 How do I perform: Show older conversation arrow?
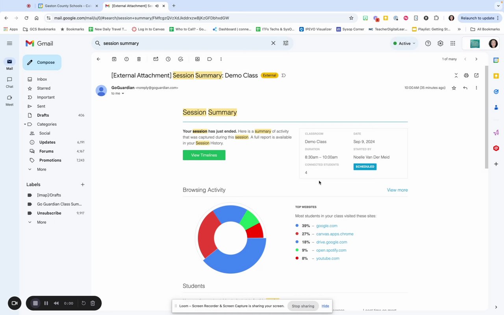476,59
